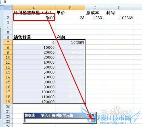Select row 14 header
The height and width of the screenshot is (127, 142).
click(x=8, y=77)
